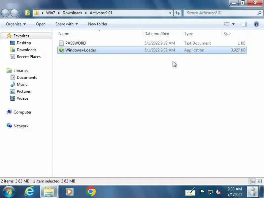Click the user icon at taskbar's end
This screenshot has width=264, height=198.
tap(253, 192)
